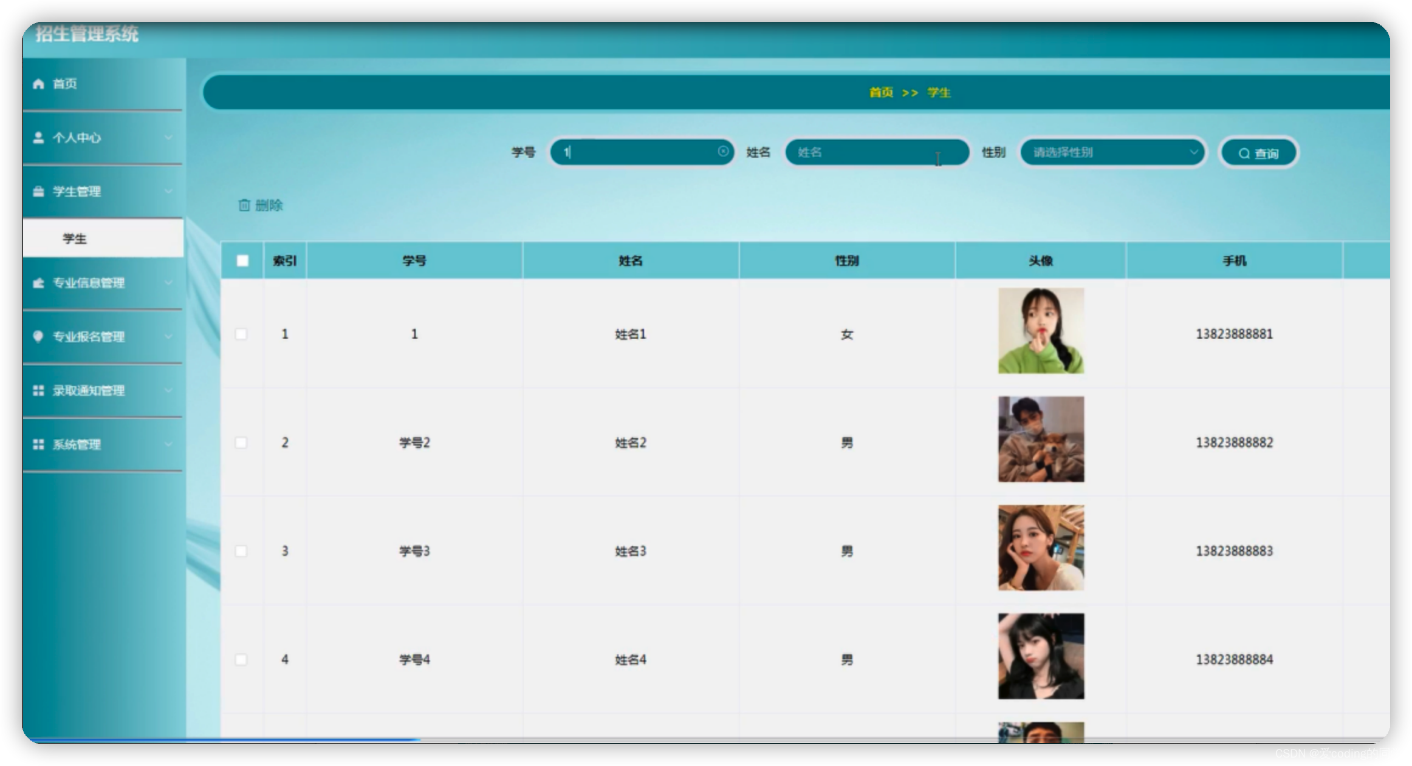Image resolution: width=1412 pixels, height=766 pixels.
Task: Expand the 个人中心 menu chevron
Action: [168, 138]
